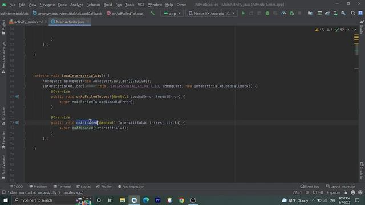
Task: Click the Search Everywhere magnifier icon
Action: click(353, 13)
